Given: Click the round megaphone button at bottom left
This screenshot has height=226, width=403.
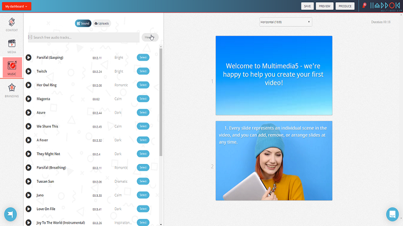Looking at the screenshot, I should click(x=10, y=214).
